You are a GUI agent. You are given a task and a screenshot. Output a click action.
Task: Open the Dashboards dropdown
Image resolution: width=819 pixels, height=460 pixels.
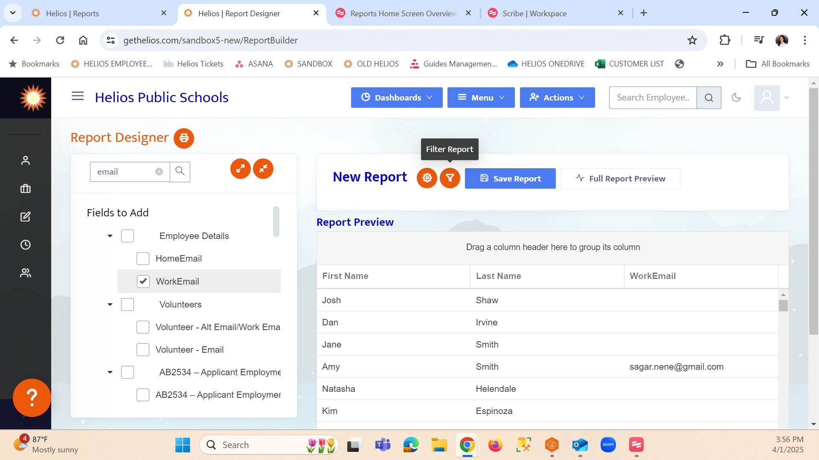point(397,98)
